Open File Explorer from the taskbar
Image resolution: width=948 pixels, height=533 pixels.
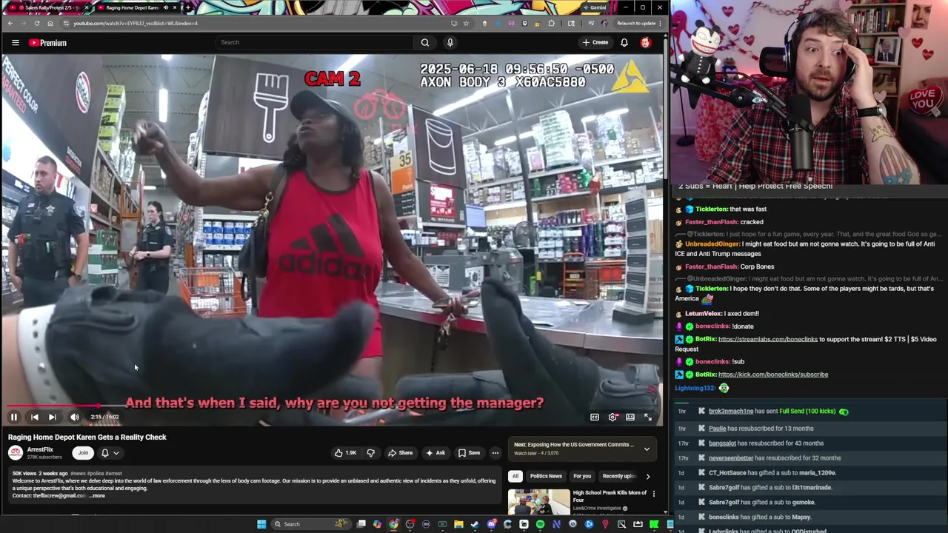458,524
